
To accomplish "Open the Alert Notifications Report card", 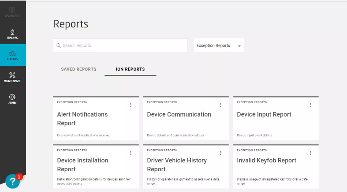I will pyautogui.click(x=96, y=118).
